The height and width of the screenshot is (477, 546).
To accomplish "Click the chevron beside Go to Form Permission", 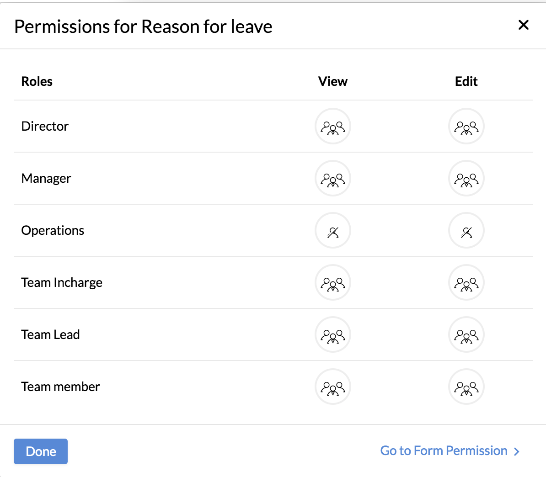I will tap(517, 451).
